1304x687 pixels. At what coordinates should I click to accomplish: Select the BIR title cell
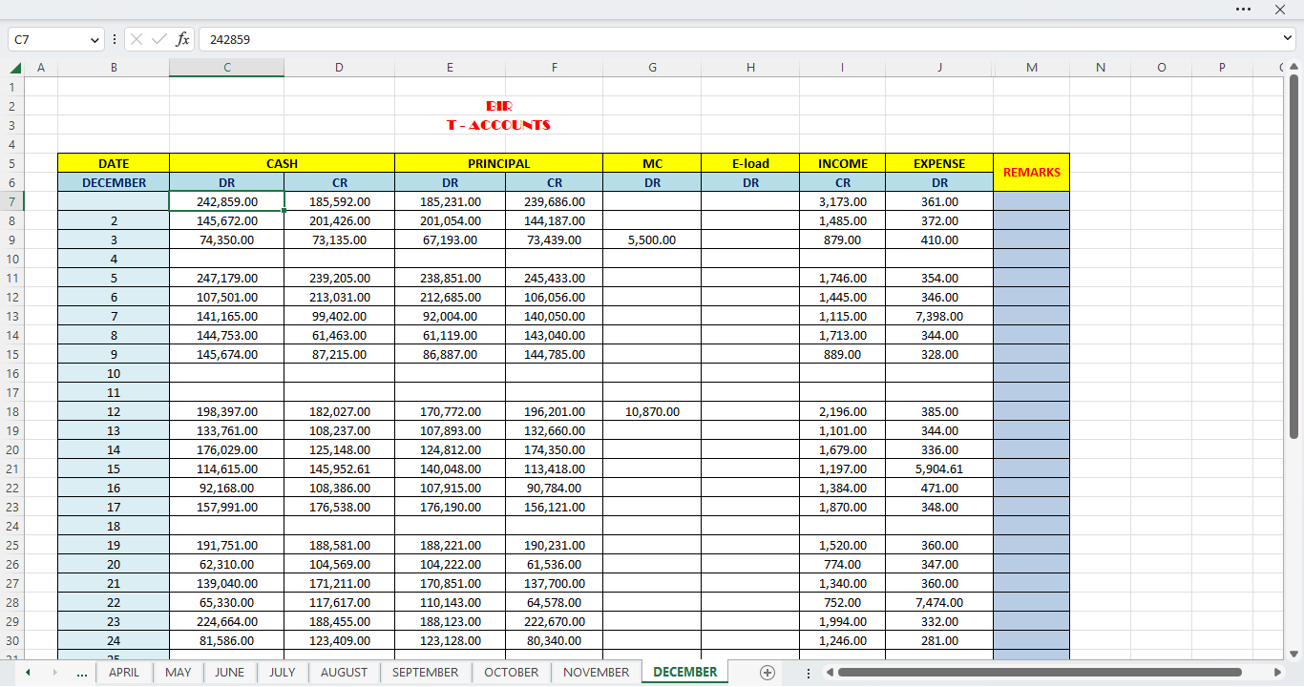tap(498, 106)
